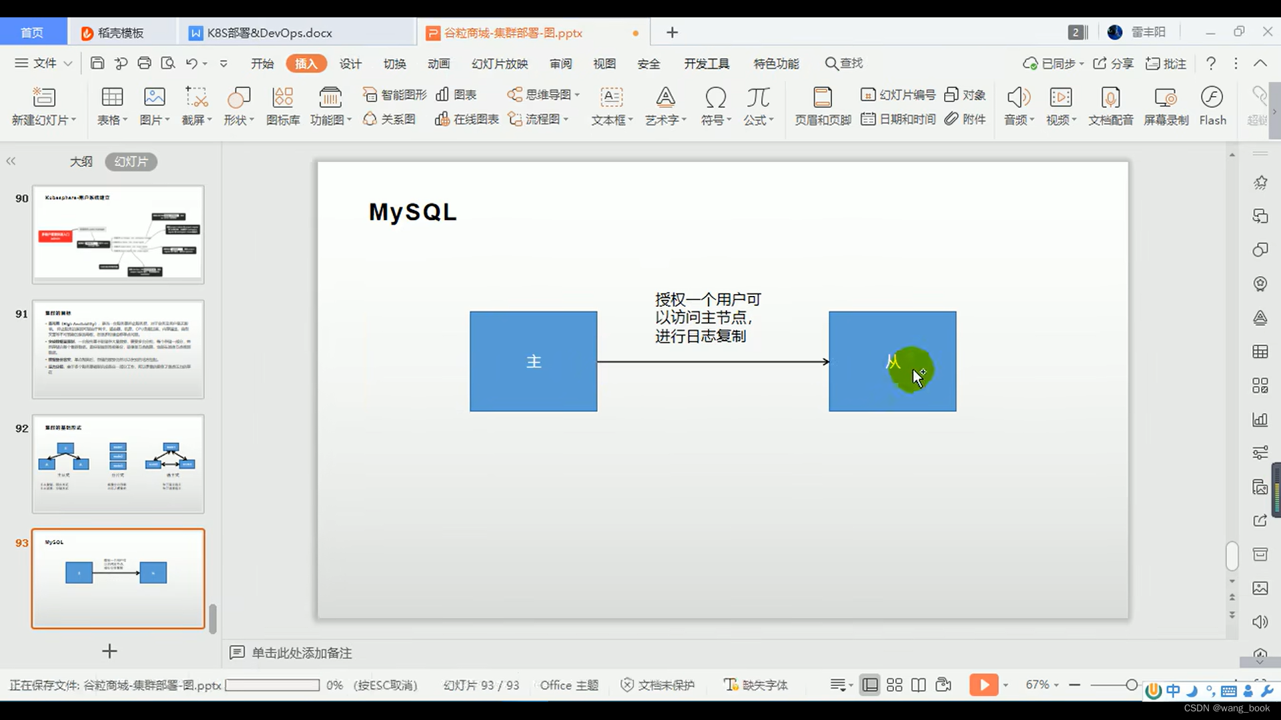Open the 开始 ribbon tab
The image size is (1281, 720).
click(x=262, y=64)
